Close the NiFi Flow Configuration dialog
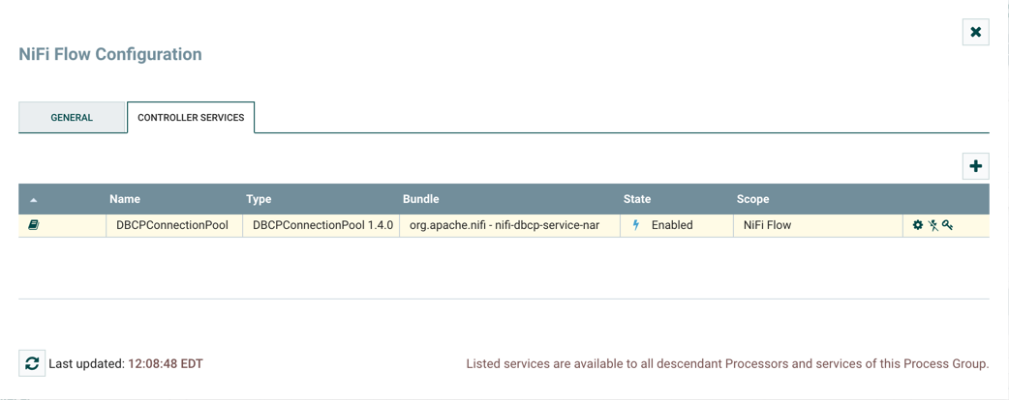The image size is (1009, 400). [x=975, y=32]
